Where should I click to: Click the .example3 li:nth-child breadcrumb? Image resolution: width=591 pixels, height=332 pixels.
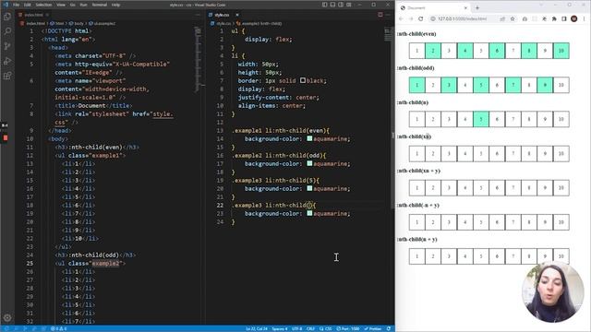point(259,23)
